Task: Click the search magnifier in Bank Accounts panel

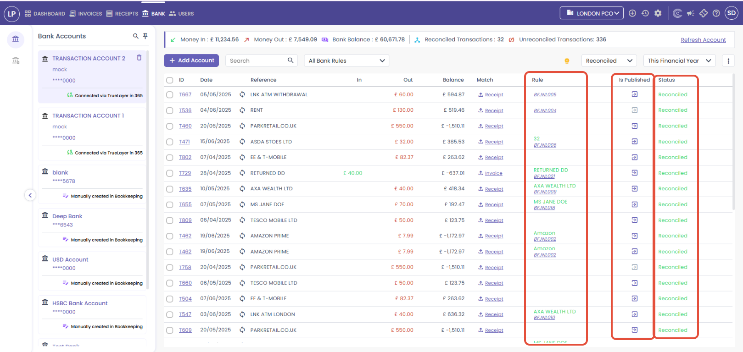Action: [x=136, y=36]
